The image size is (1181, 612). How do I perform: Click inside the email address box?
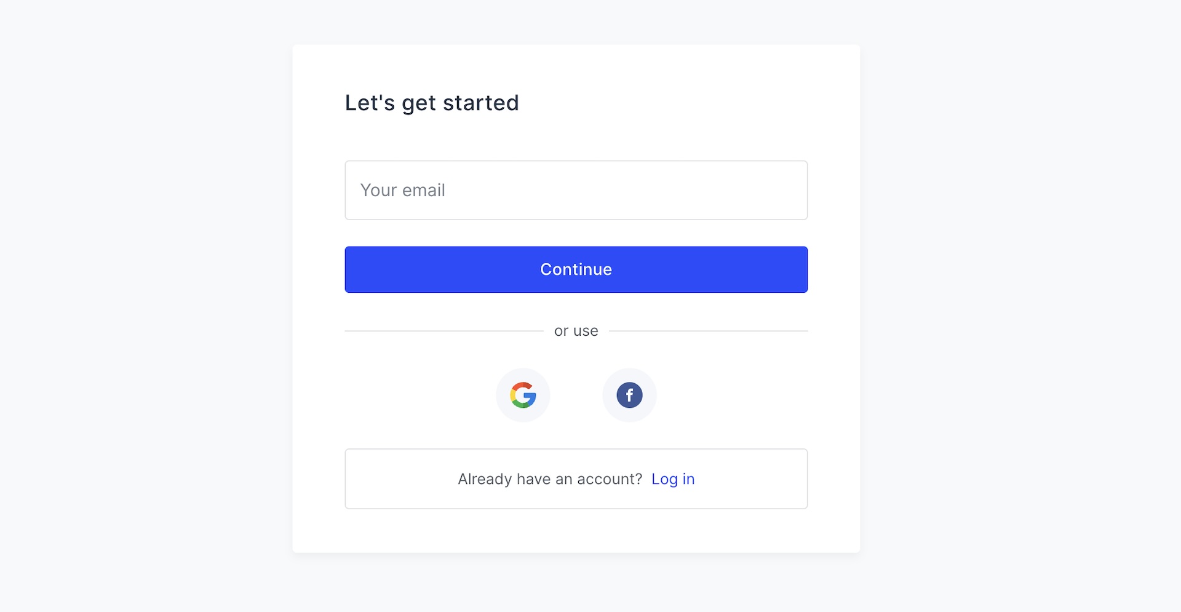576,190
